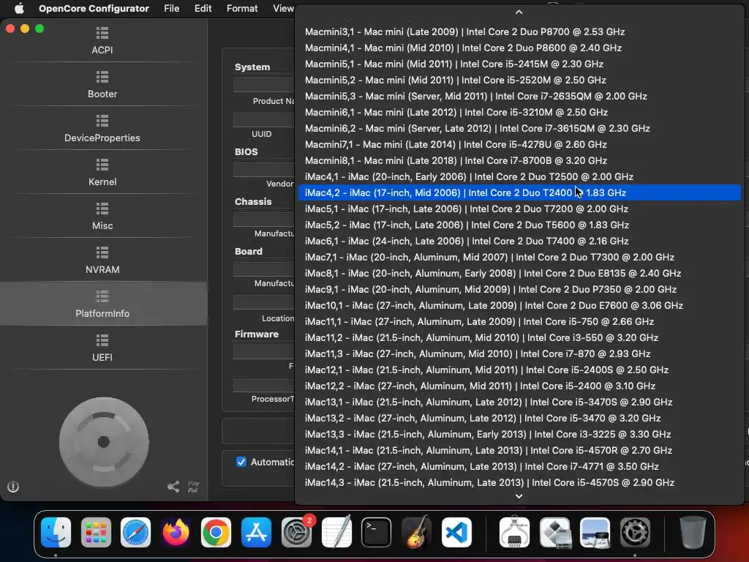Open Preview app in the Dock
Viewport: 749px width, 562px height.
click(595, 532)
